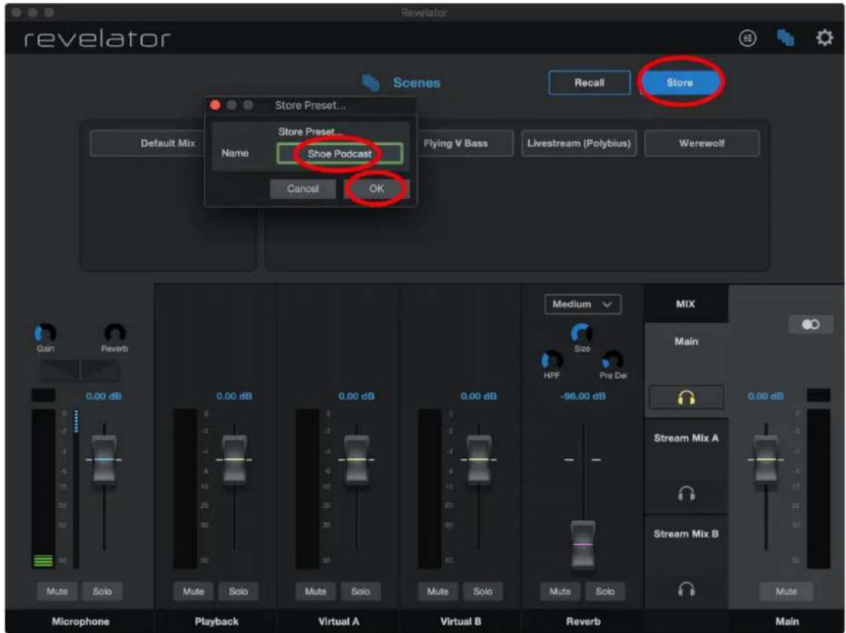Screen dimensions: 846x633
Task: Mute the Virtual A channel
Action: point(315,591)
